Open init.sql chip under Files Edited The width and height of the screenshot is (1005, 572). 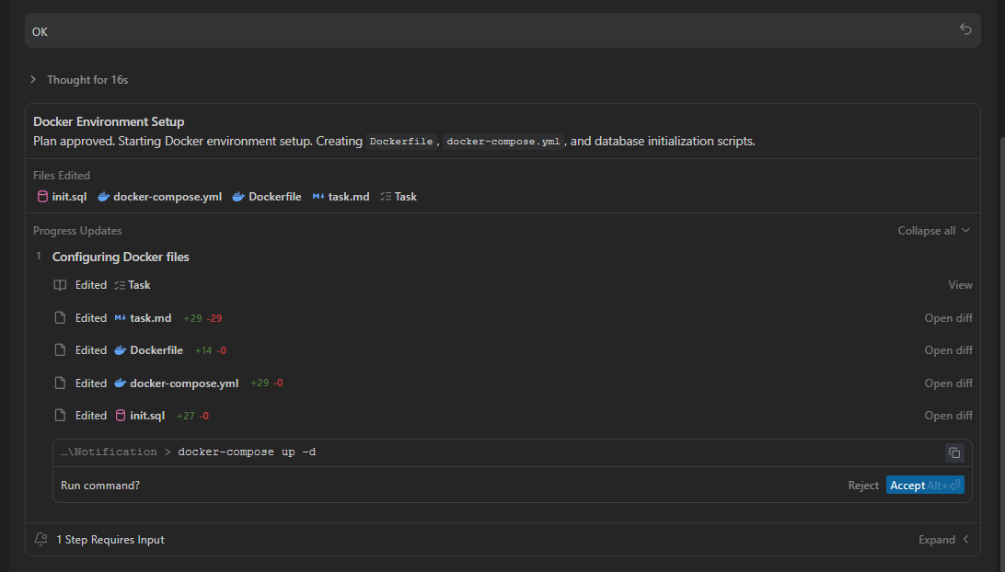tap(63, 197)
